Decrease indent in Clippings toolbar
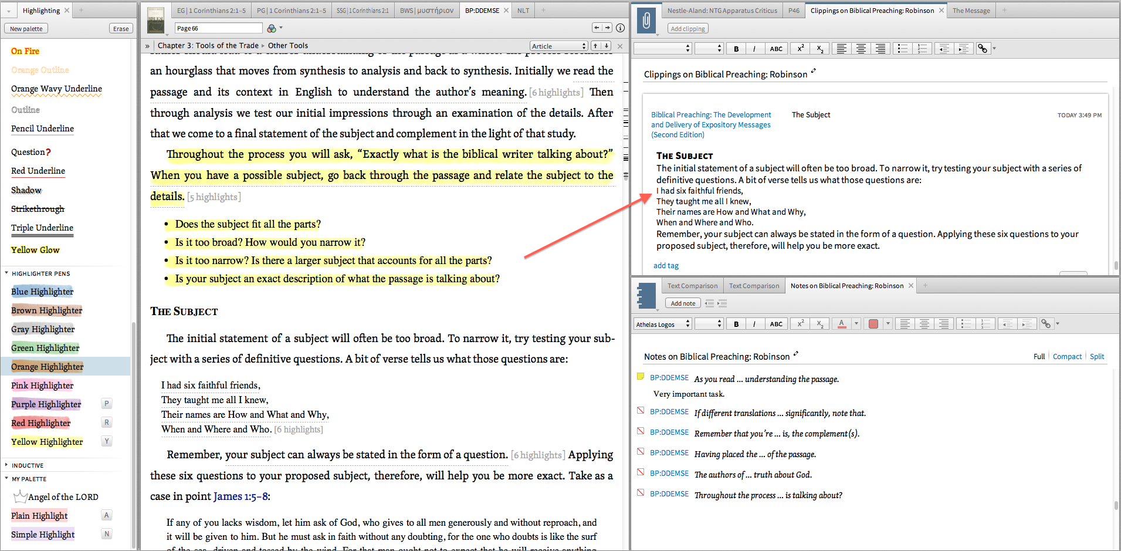Image resolution: width=1121 pixels, height=551 pixels. tap(944, 49)
